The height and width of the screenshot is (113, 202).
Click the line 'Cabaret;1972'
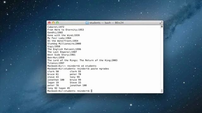(56, 27)
